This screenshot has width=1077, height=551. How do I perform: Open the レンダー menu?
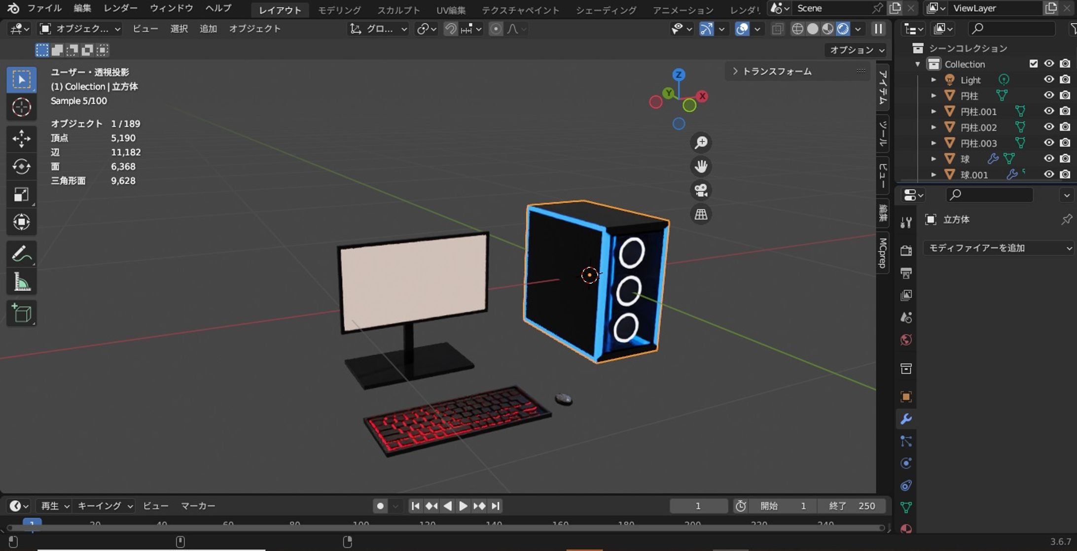click(120, 8)
